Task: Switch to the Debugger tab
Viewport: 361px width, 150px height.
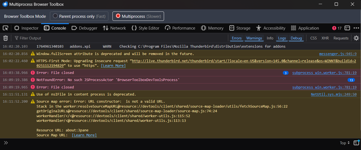Action: pyautogui.click(x=84, y=28)
